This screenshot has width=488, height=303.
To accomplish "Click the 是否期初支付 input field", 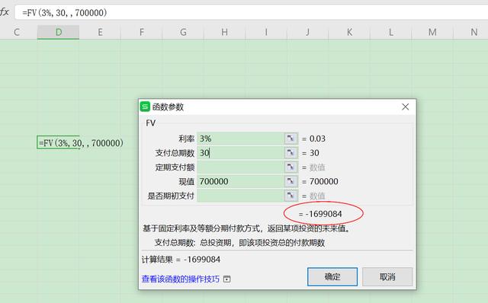I will click(240, 196).
